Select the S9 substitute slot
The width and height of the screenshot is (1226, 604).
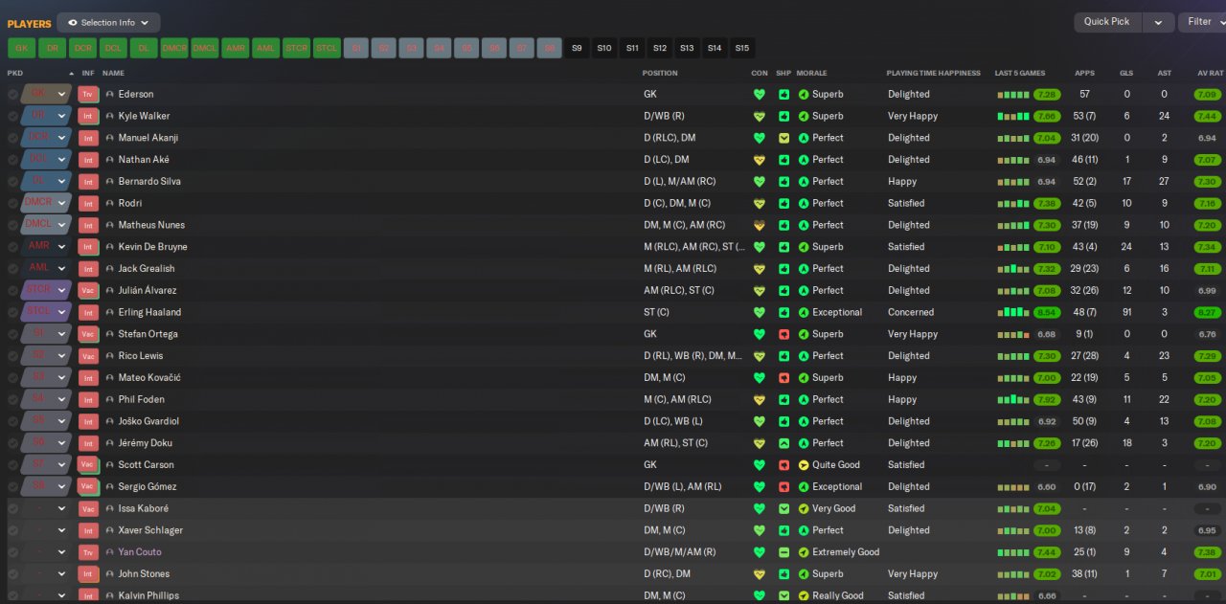pyautogui.click(x=577, y=48)
